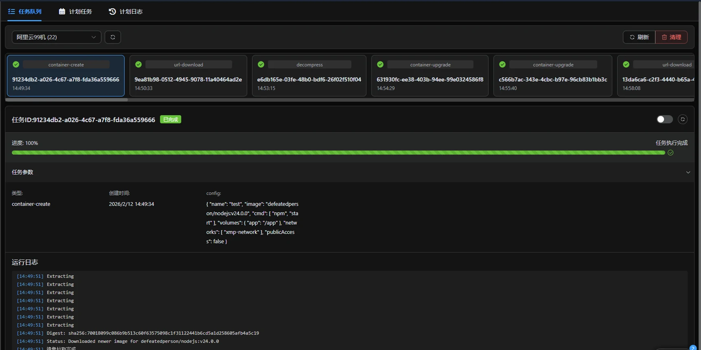Click the green task progress bar
The image size is (701, 350).
point(338,153)
